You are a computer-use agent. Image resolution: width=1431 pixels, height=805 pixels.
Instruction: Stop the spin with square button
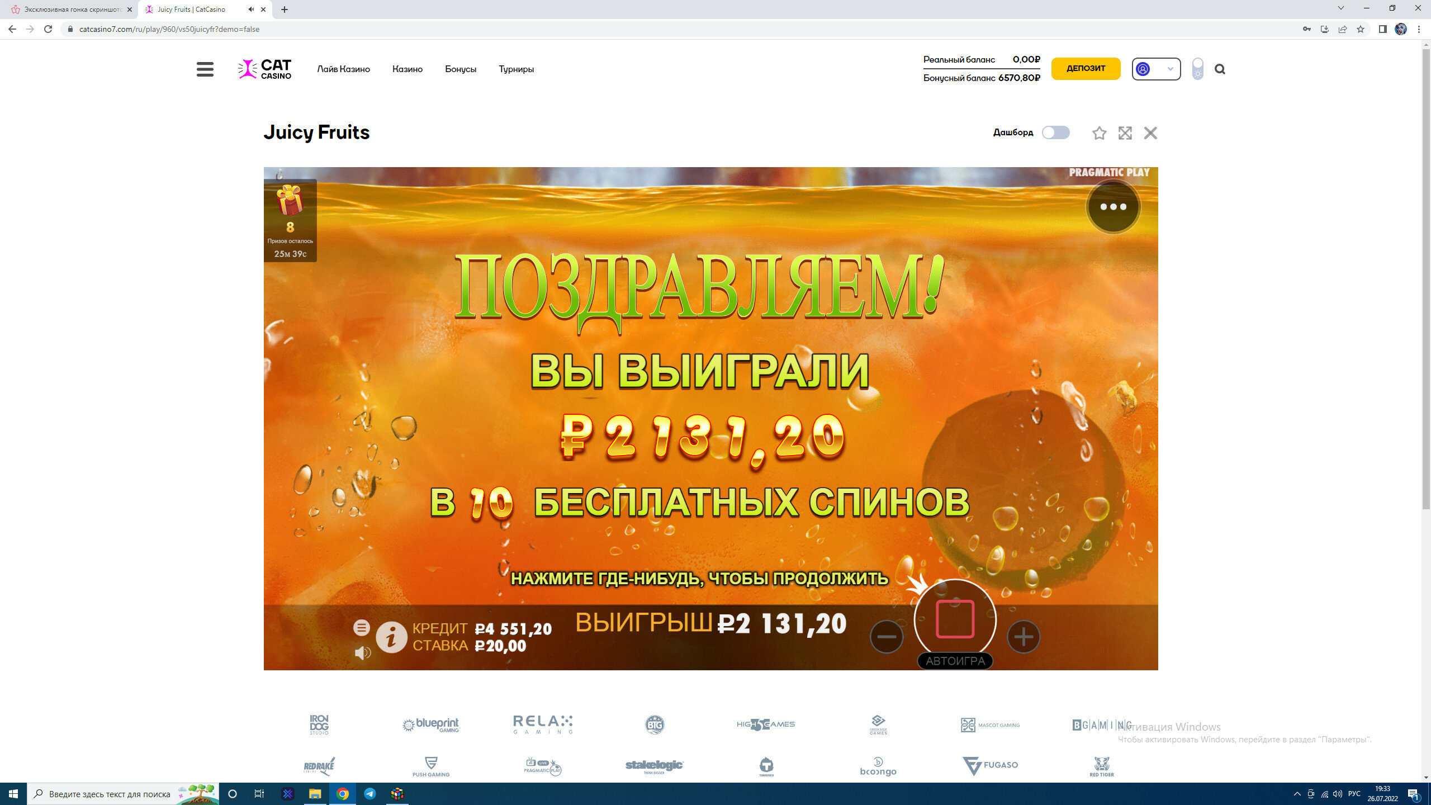[955, 619]
